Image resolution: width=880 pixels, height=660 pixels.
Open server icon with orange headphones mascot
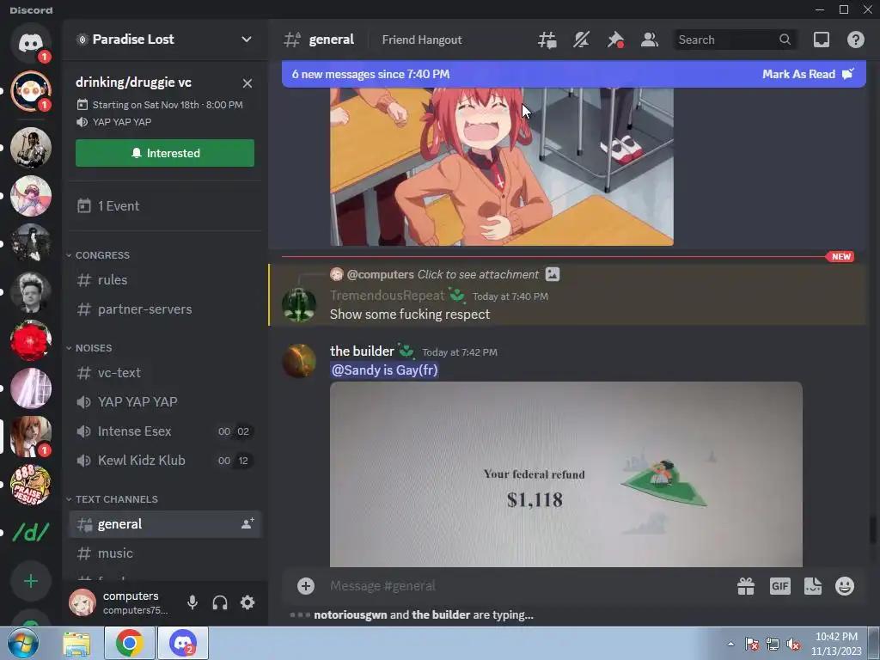click(x=31, y=91)
